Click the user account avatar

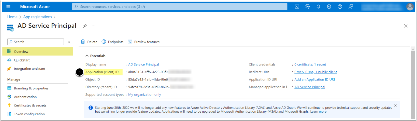[x=410, y=7]
